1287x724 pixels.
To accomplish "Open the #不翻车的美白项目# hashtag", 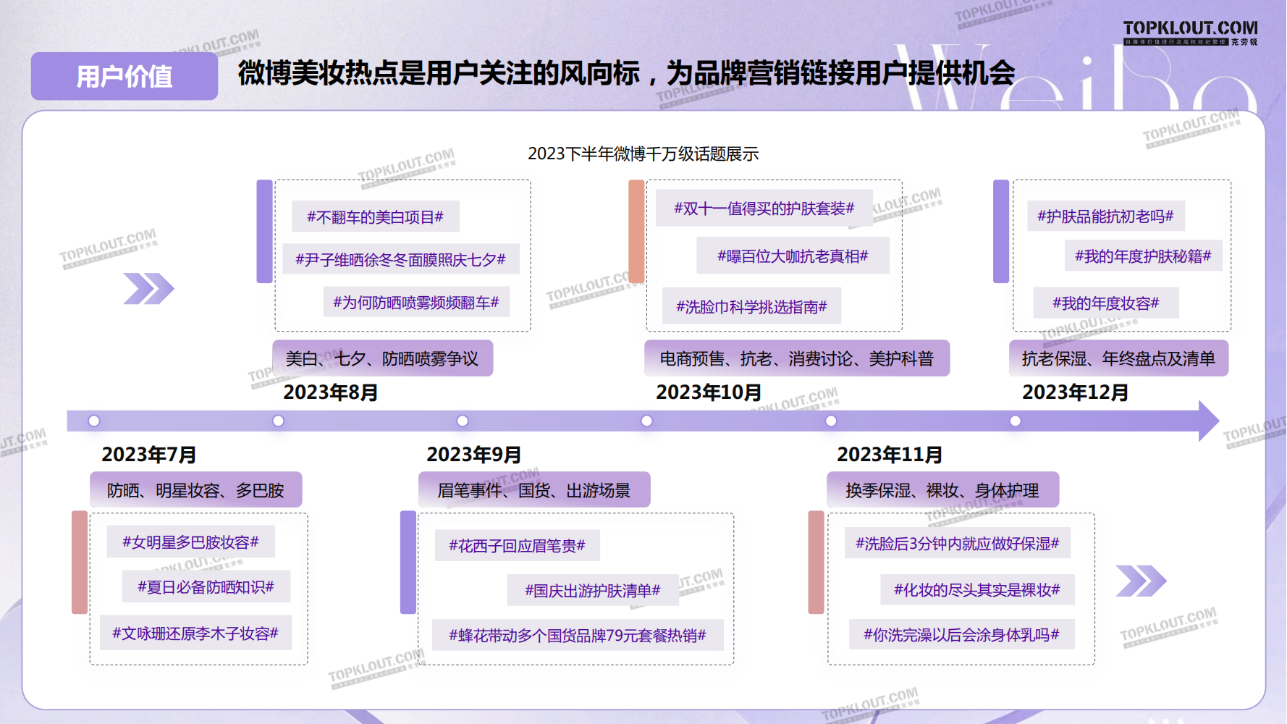I will click(375, 216).
